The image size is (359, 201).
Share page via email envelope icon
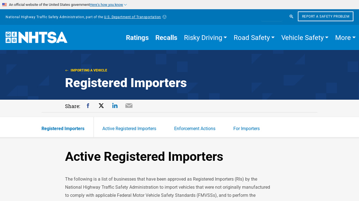(129, 105)
